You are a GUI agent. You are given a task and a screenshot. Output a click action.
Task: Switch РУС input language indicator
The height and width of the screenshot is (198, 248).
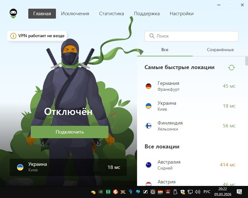pos(207,192)
